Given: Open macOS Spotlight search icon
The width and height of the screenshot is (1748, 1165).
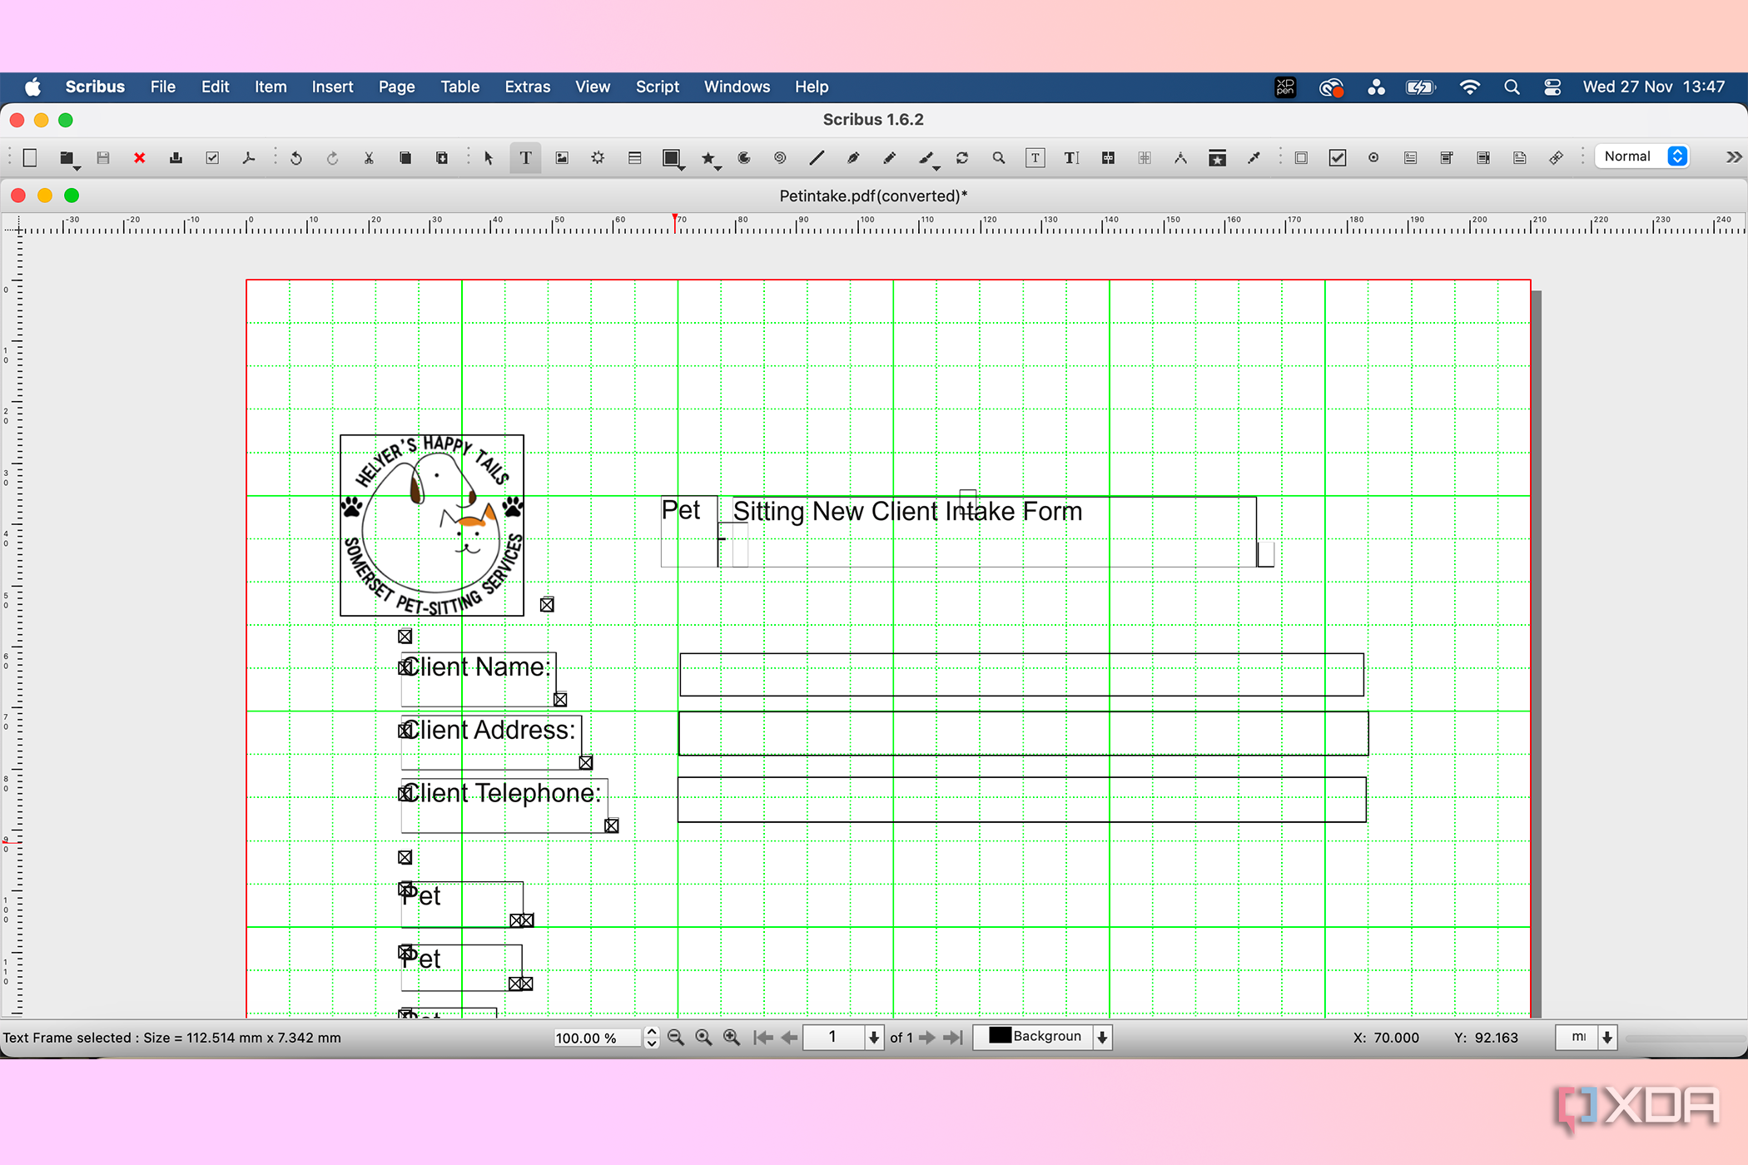Looking at the screenshot, I should tap(1512, 87).
